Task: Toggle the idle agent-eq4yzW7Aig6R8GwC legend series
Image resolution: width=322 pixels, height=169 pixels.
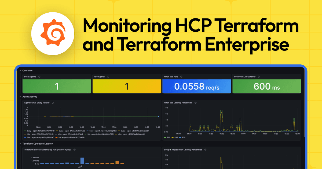Action: (39, 137)
